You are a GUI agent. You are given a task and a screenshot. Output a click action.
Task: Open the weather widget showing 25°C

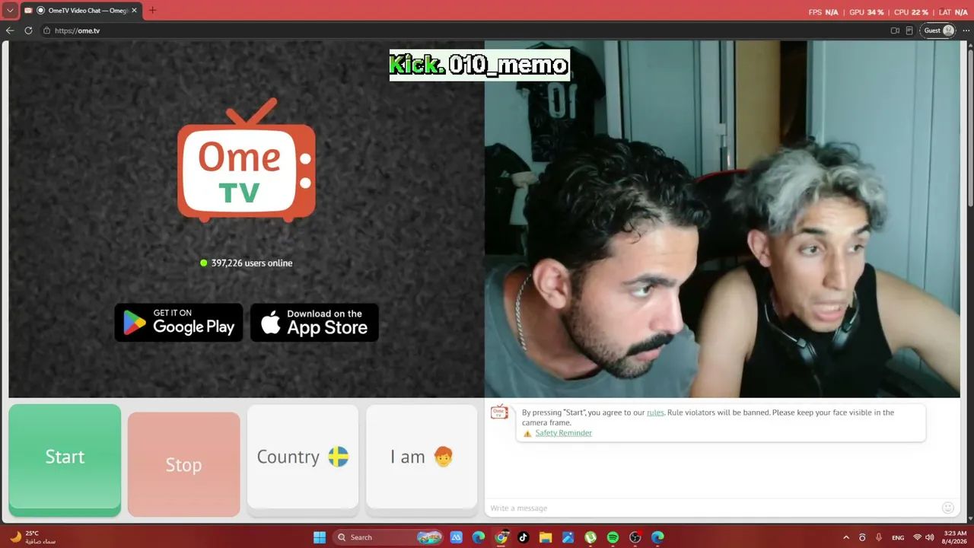point(32,537)
